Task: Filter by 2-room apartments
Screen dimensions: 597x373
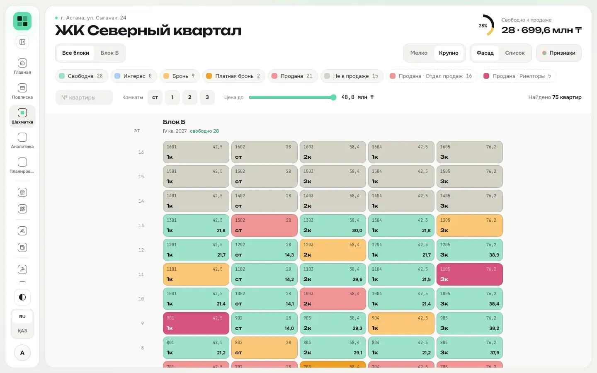Action: [190, 97]
